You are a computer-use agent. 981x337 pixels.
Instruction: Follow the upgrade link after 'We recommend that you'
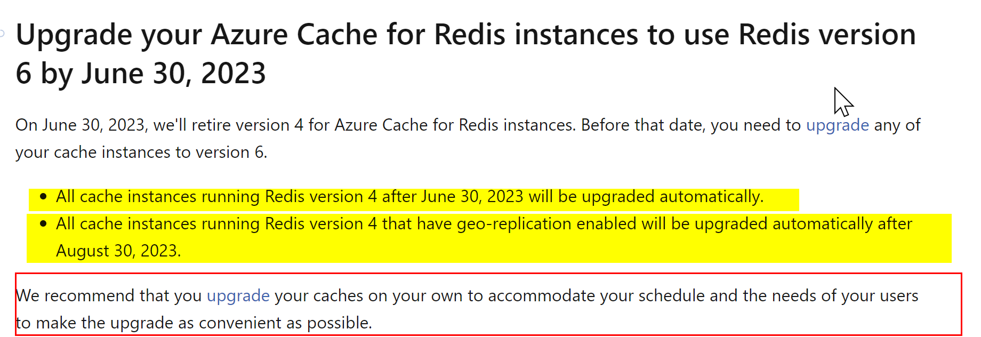238,296
